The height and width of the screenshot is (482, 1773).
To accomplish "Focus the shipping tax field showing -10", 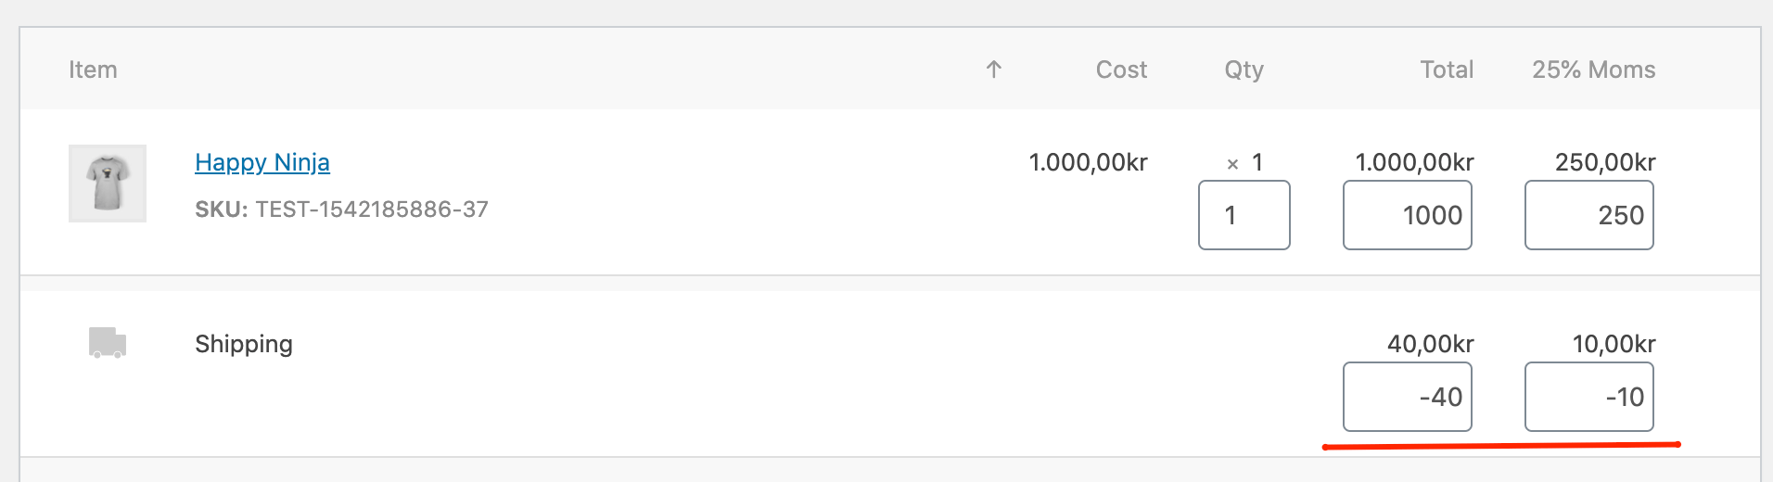I will [1588, 397].
